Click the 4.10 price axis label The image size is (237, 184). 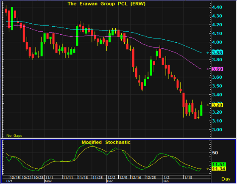217,33
